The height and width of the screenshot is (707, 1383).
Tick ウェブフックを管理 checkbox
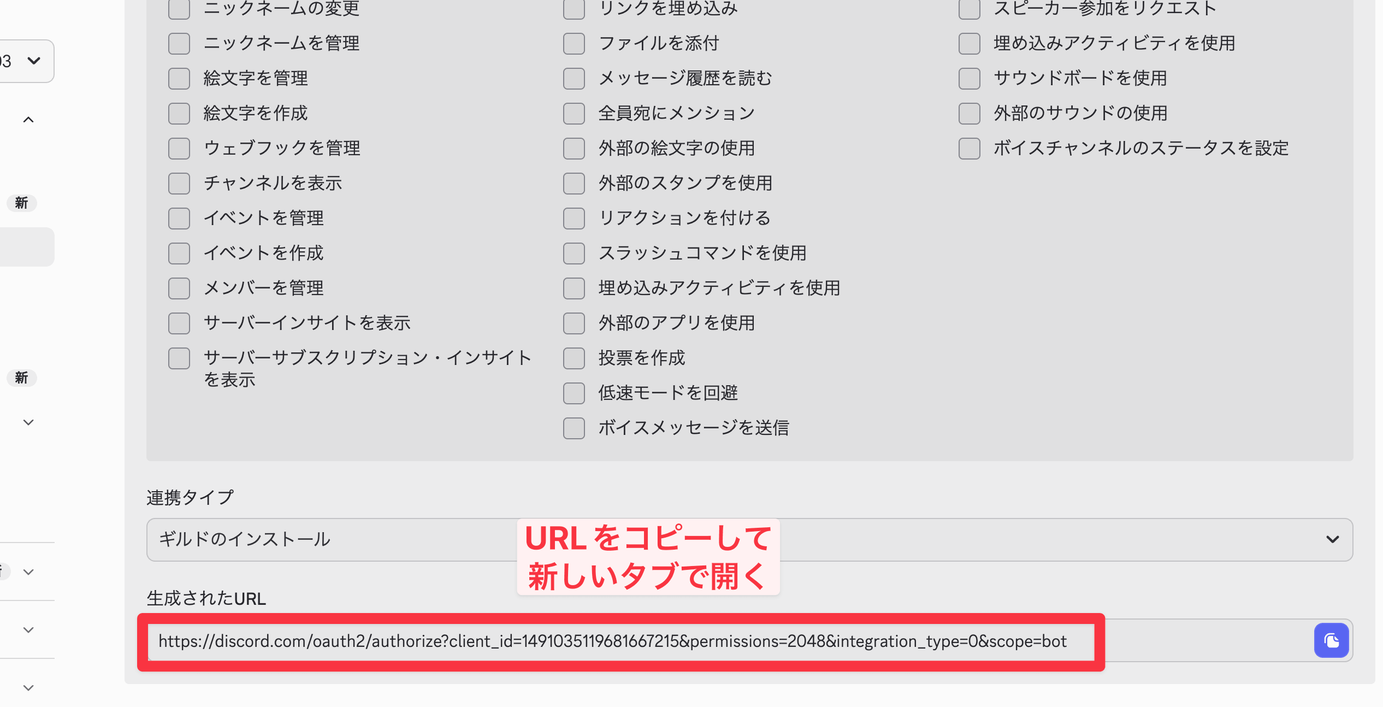[179, 148]
